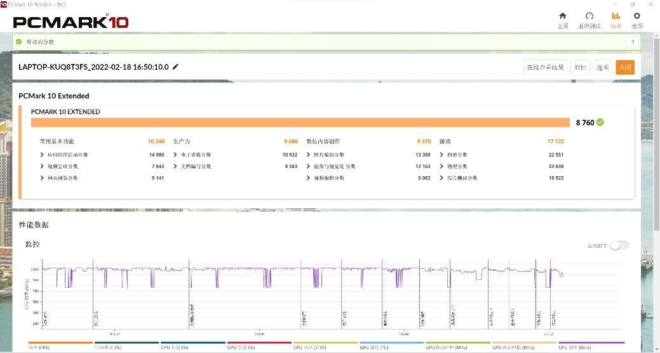Image resolution: width=660 pixels, height=353 pixels.
Task: Click the PCMark 10 title bar app icon
Action: coord(4,4)
